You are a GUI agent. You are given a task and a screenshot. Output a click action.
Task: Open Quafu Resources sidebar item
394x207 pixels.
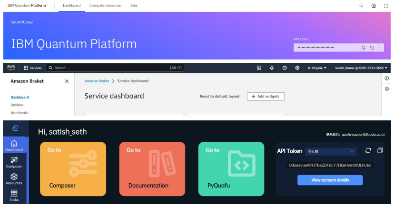coord(14,179)
